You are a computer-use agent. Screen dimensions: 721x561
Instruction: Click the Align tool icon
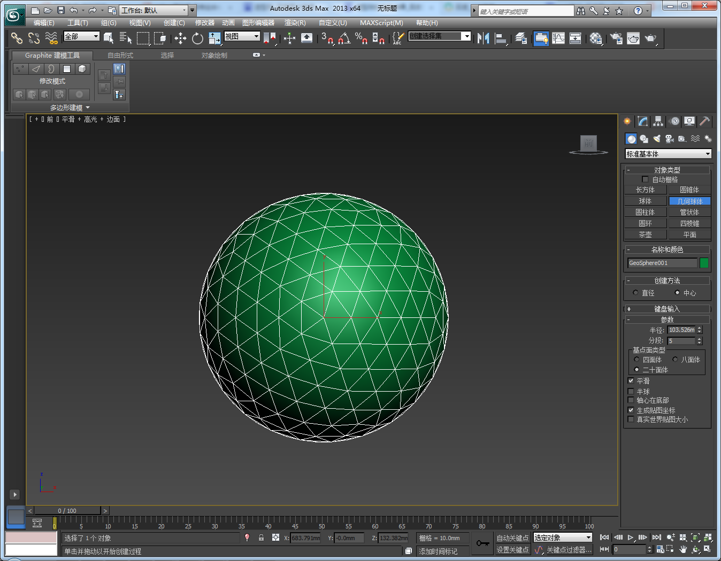[x=501, y=38]
